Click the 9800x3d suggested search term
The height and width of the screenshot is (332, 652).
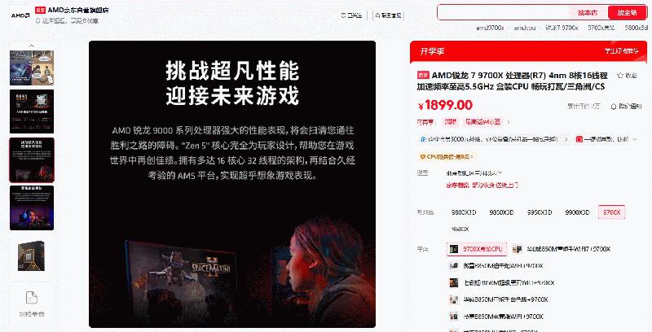637,28
